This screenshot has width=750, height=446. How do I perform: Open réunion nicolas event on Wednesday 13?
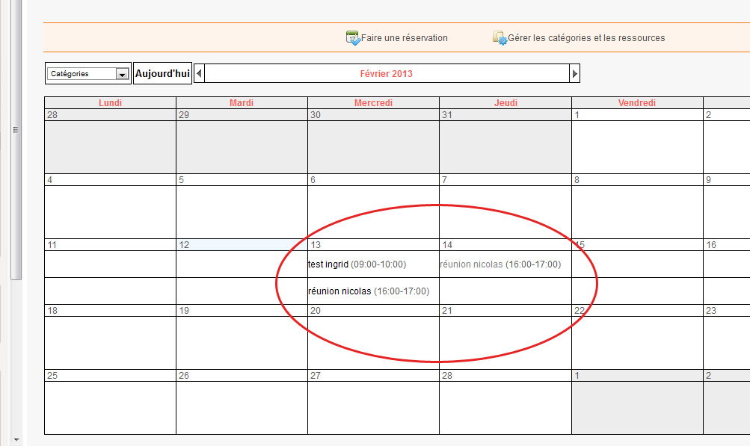(369, 291)
